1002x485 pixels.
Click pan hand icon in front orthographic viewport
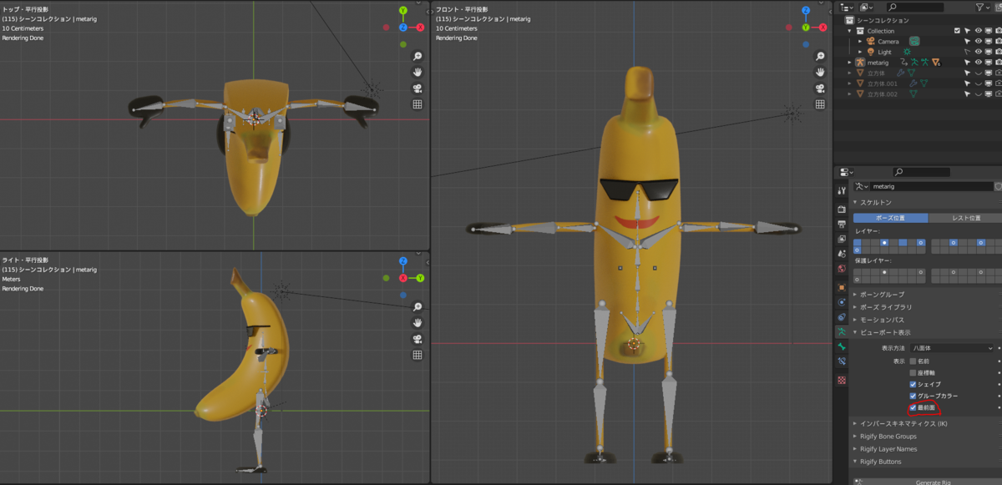[820, 72]
